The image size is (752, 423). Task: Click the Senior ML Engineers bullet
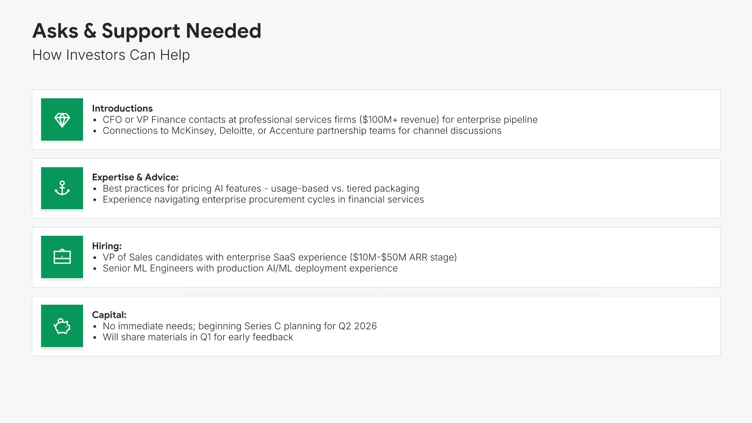(x=250, y=268)
